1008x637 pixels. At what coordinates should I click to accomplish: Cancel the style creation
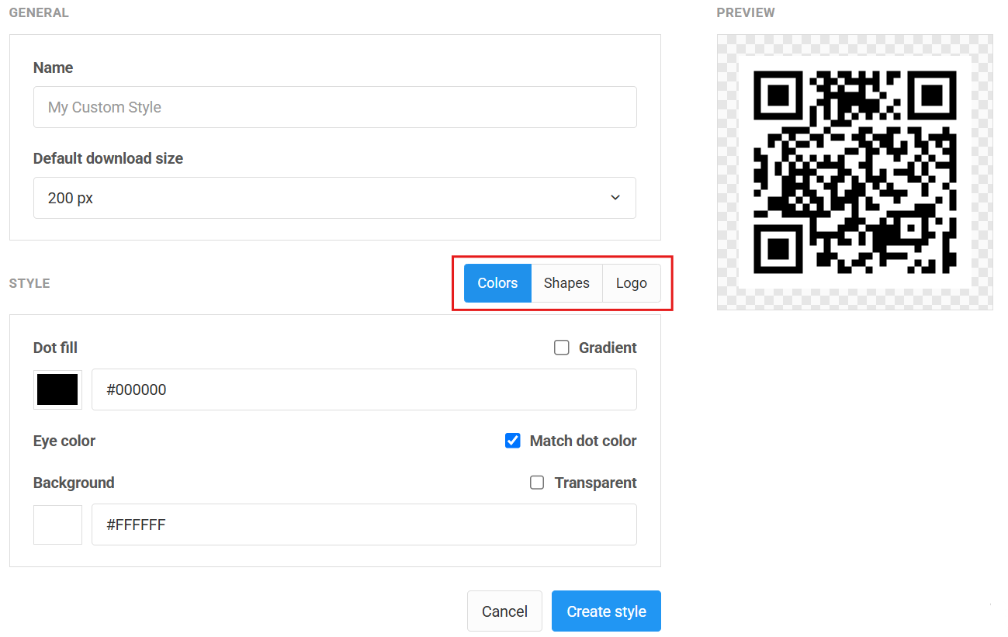point(504,611)
